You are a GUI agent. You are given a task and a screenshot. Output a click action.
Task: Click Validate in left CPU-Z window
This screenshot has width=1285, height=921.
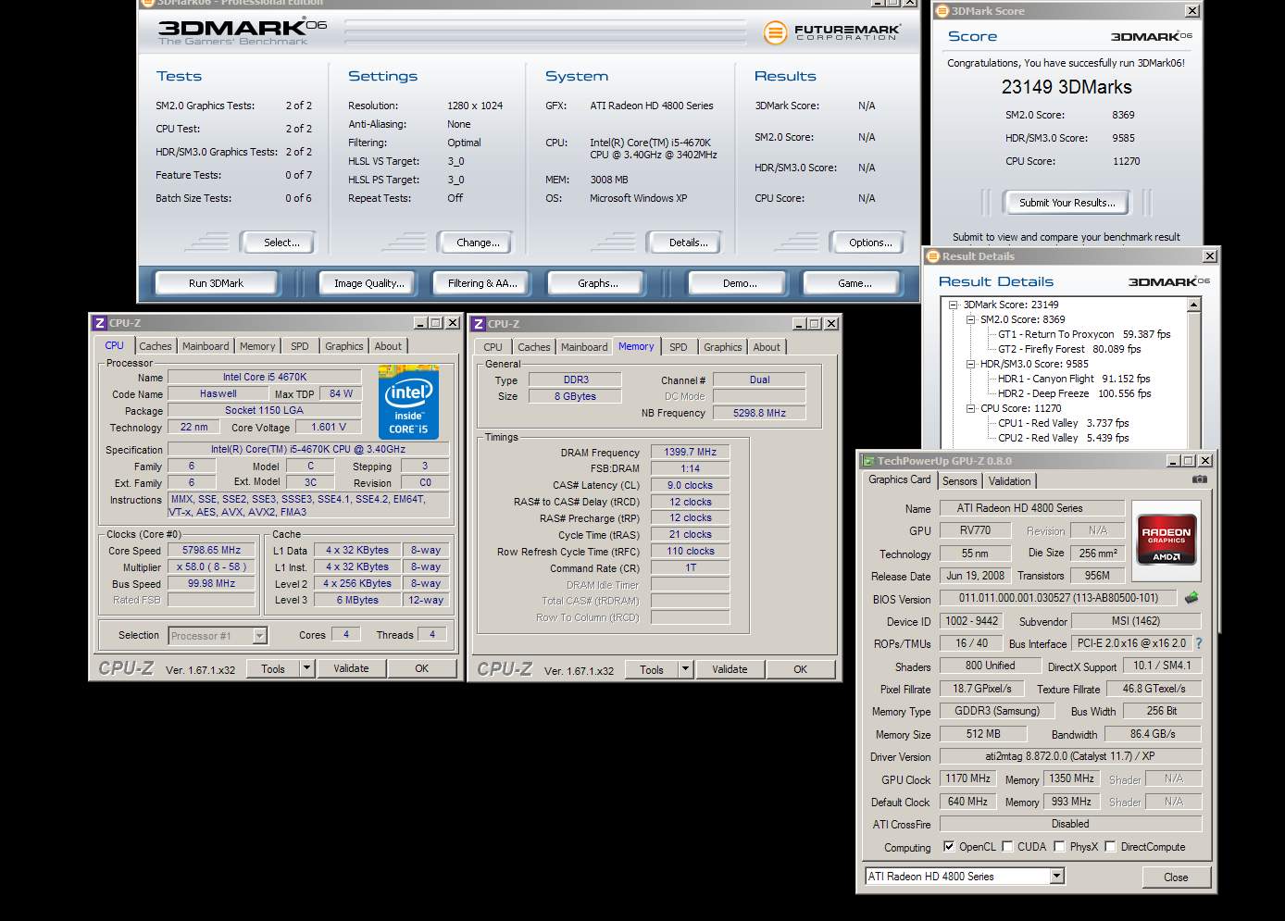(x=351, y=668)
